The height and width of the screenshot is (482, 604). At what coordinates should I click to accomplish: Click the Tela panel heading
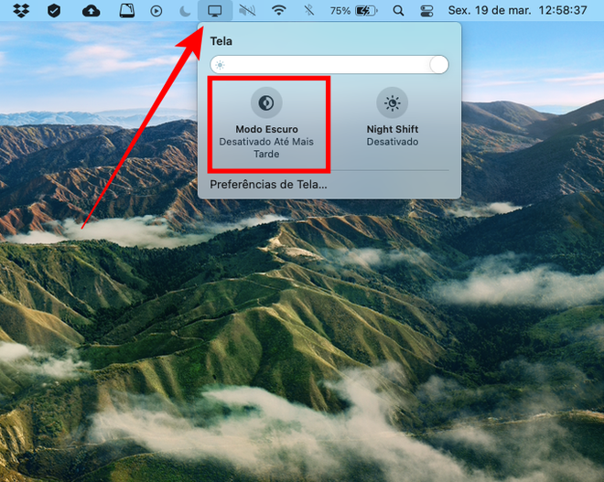point(221,41)
